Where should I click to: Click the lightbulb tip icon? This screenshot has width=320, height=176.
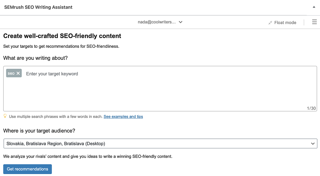click(x=5, y=116)
